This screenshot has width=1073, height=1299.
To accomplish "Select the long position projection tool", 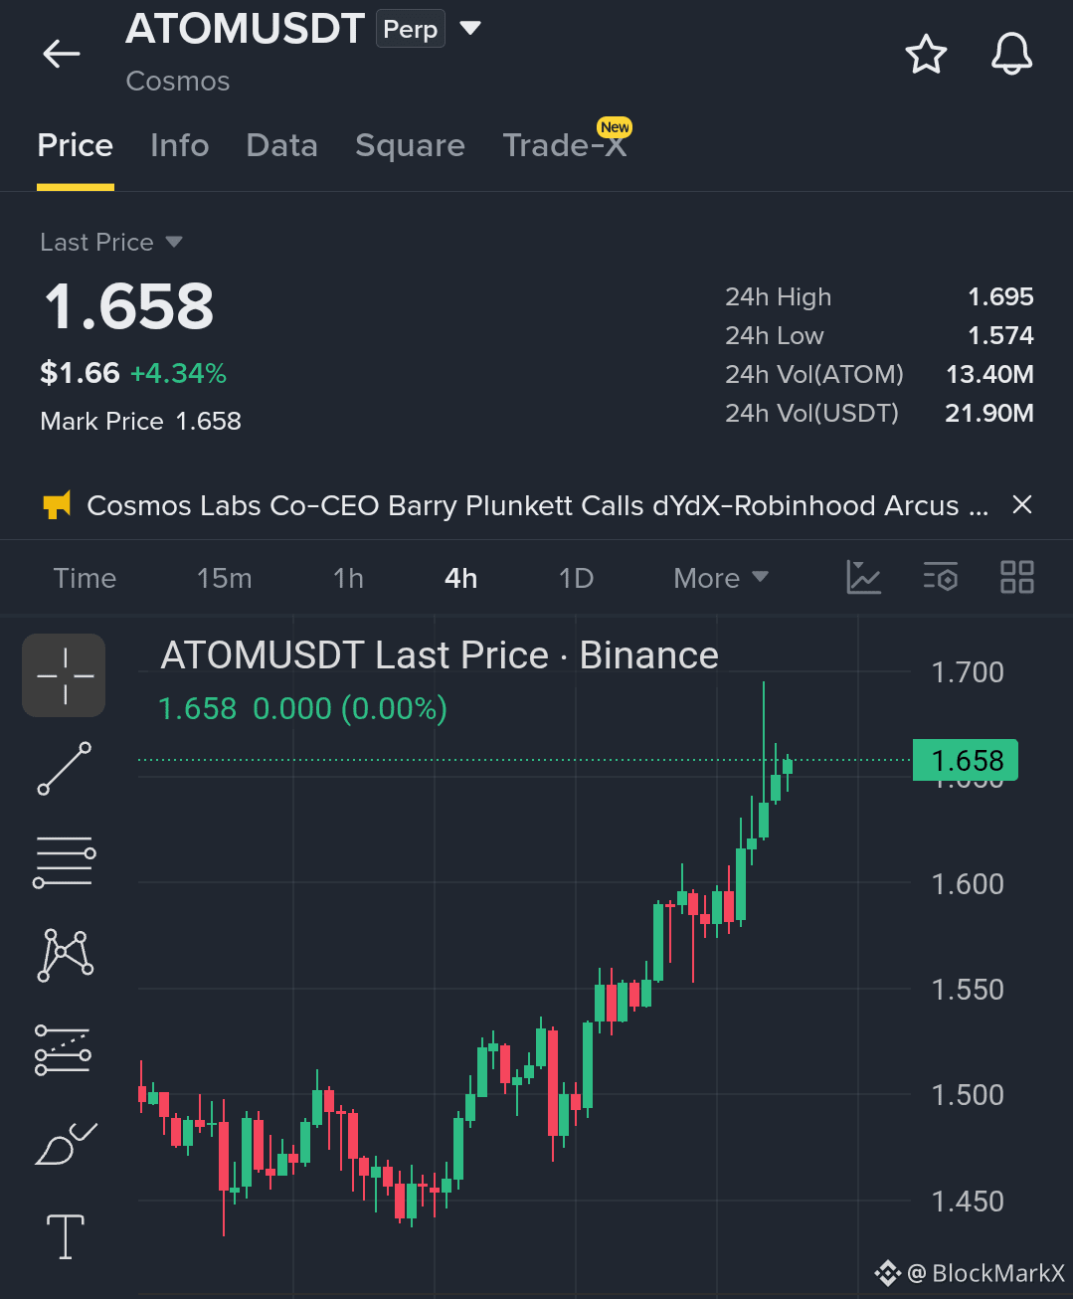I will pos(64,1049).
